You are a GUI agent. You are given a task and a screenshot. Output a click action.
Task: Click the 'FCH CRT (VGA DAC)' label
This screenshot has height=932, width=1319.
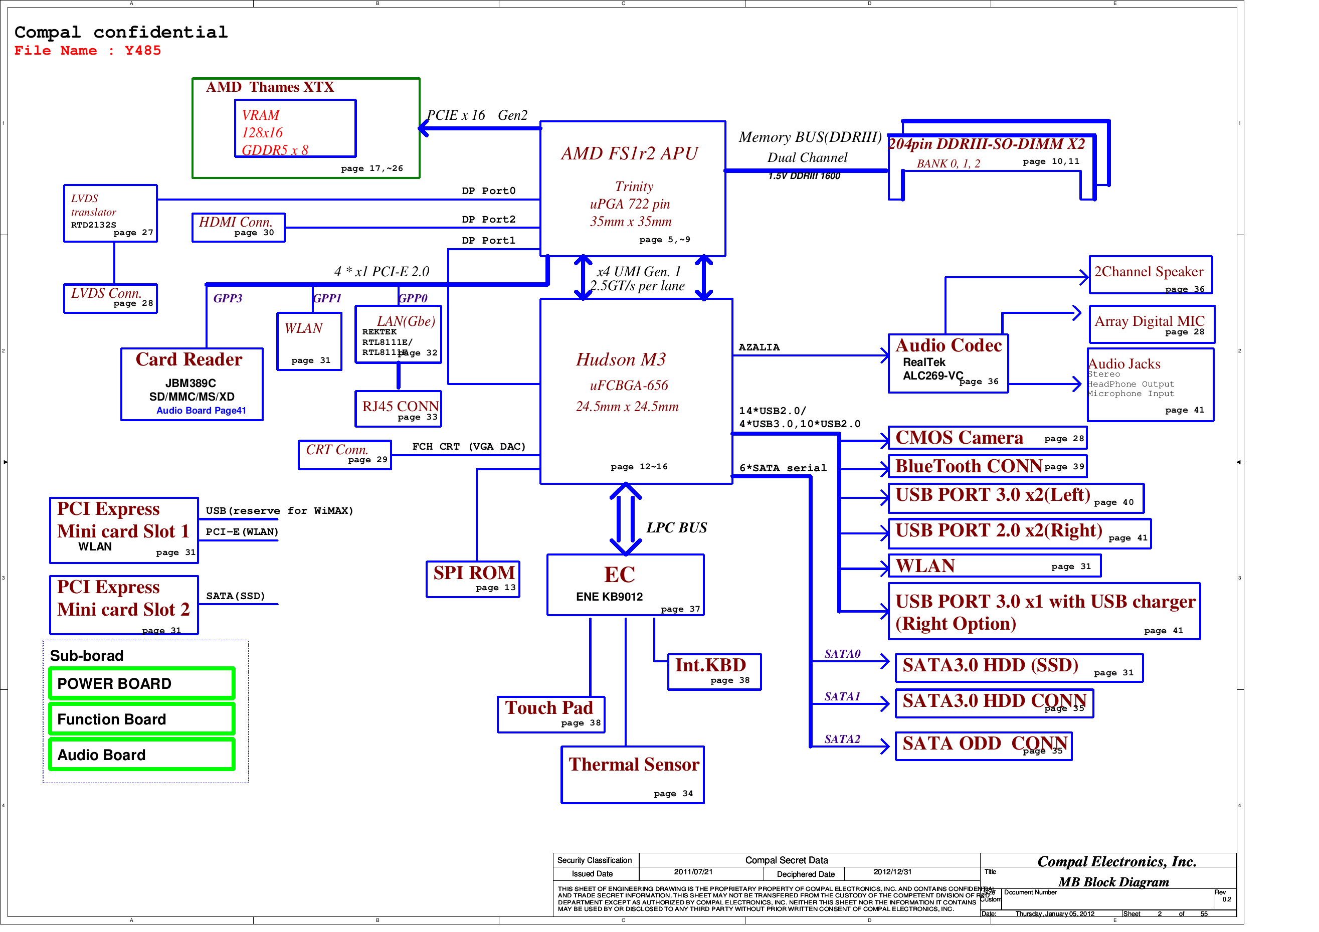[469, 447]
